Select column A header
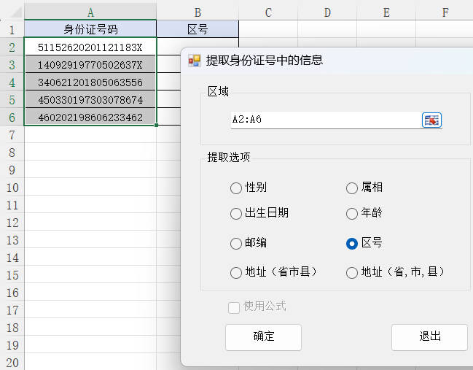The width and height of the screenshot is (473, 370). [90, 12]
